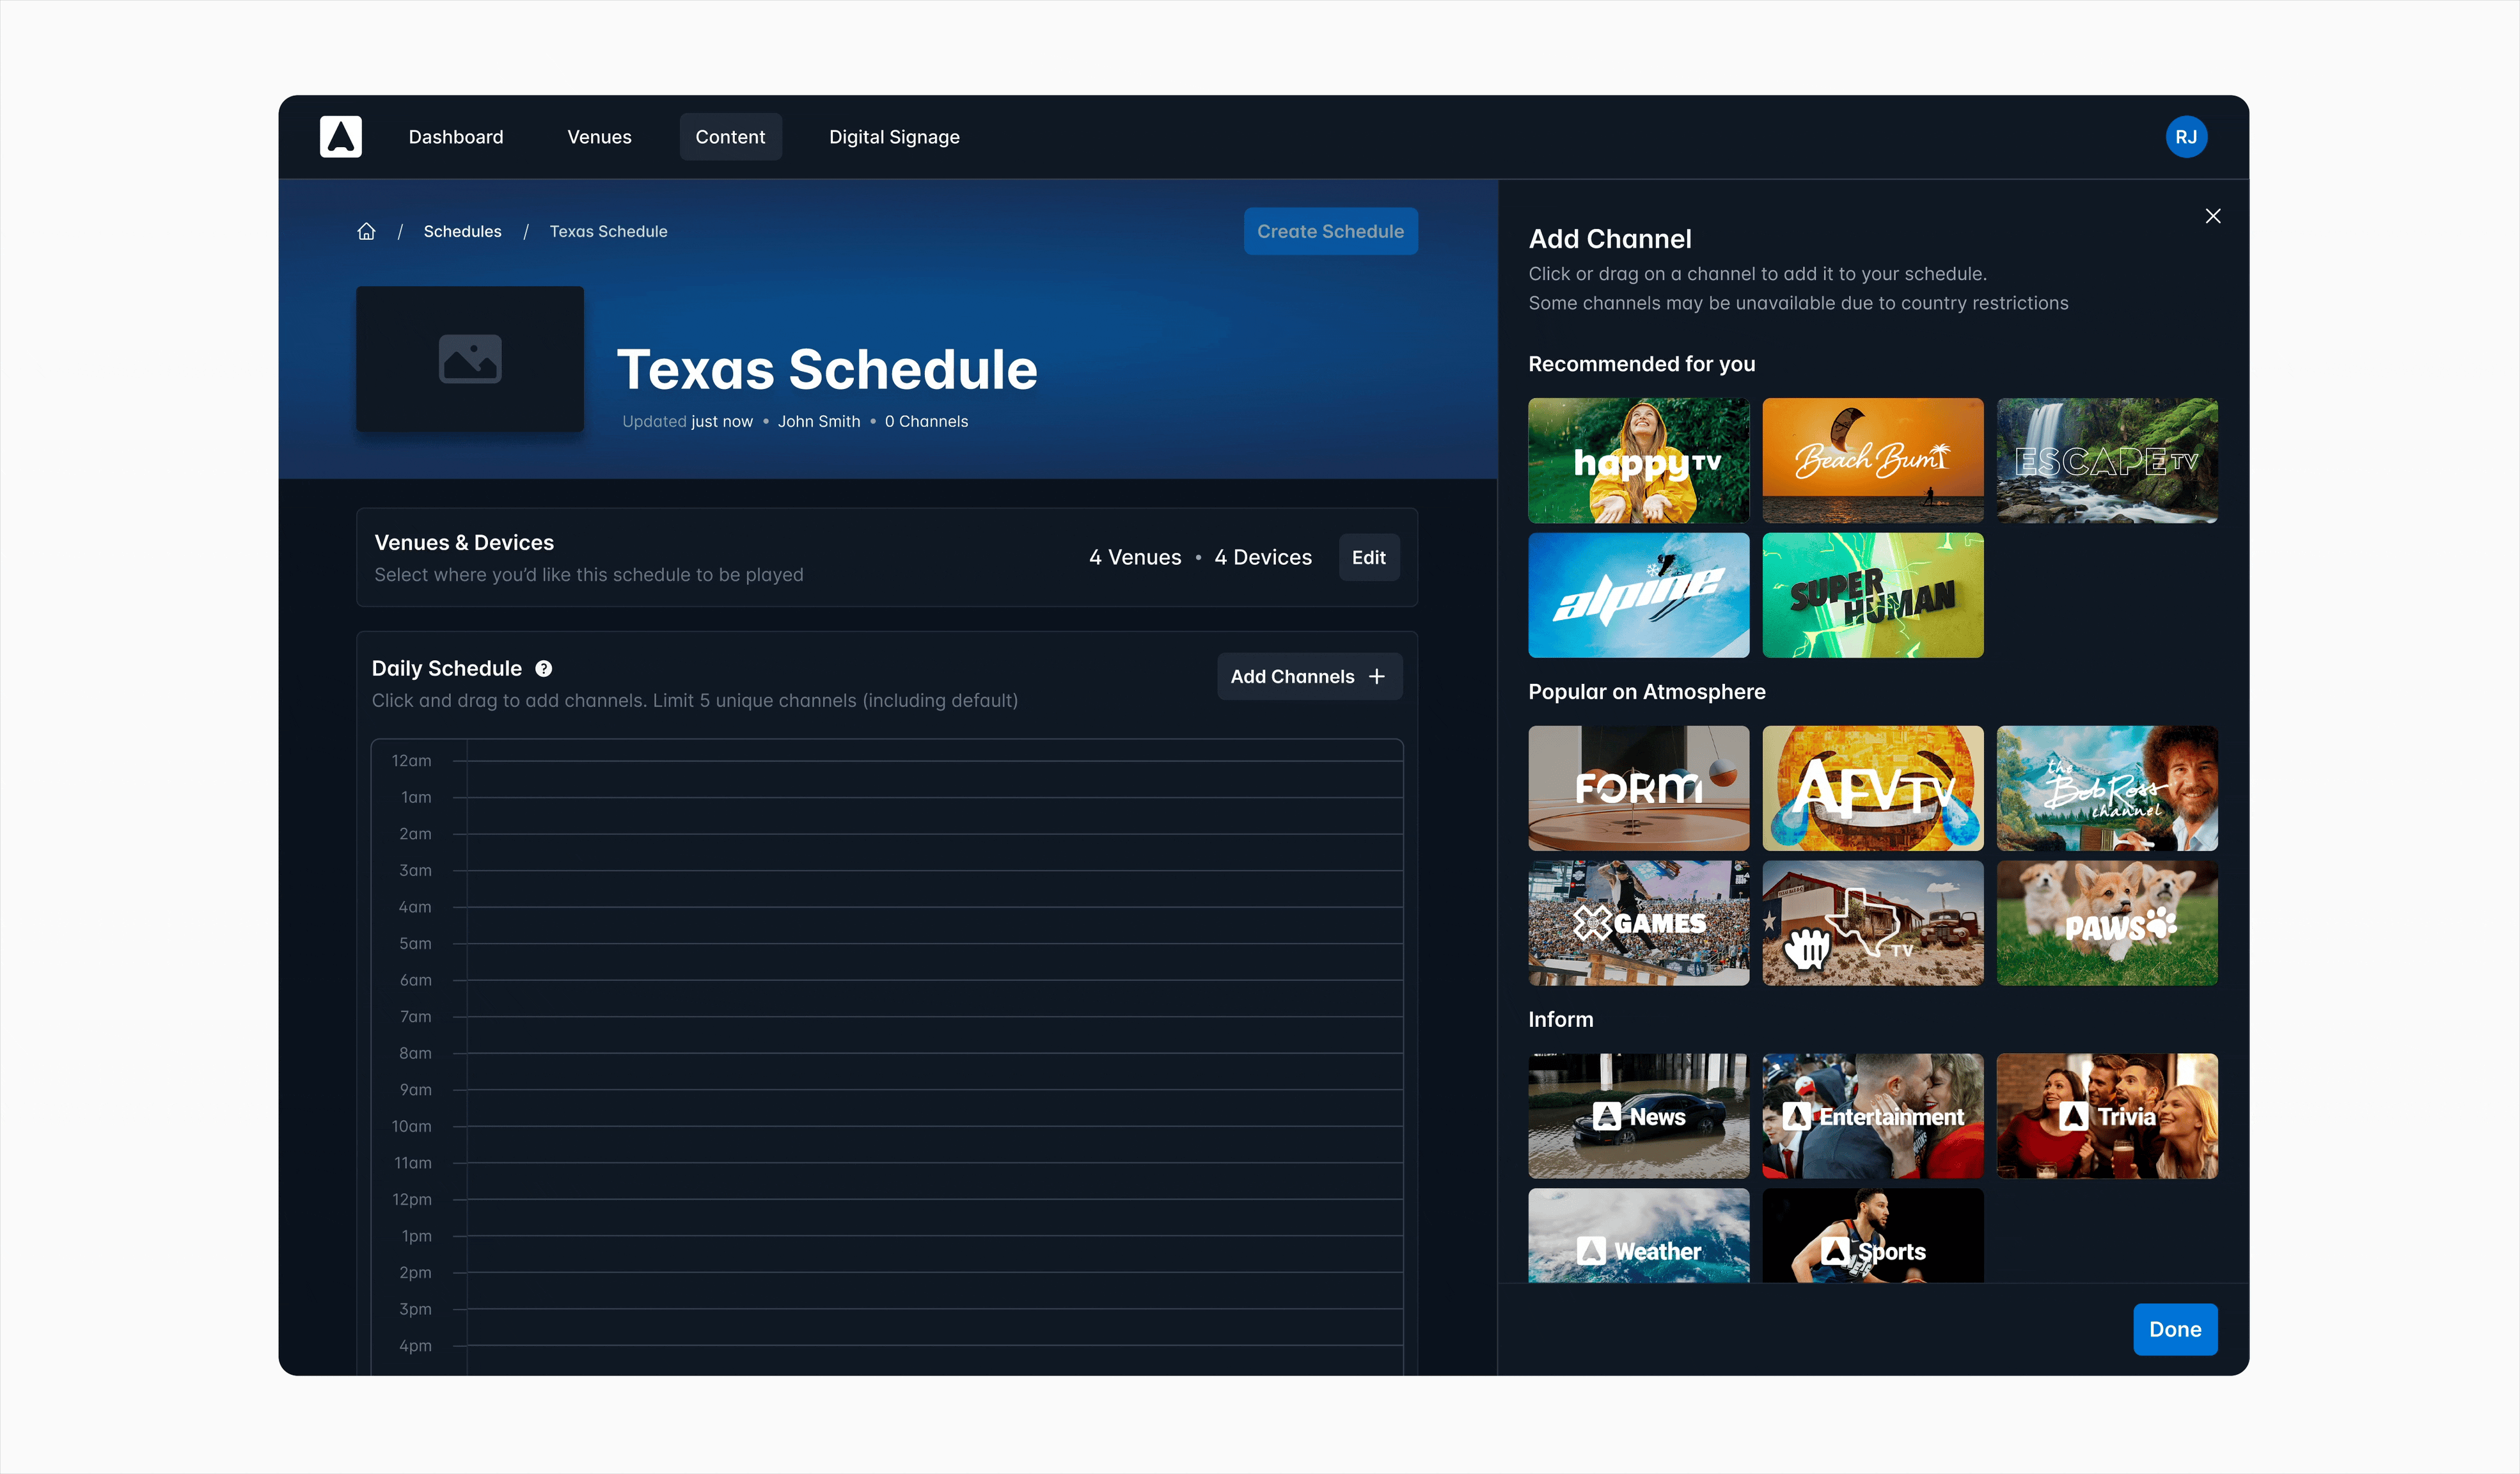Click the Atmosphere logo icon

pos(340,137)
